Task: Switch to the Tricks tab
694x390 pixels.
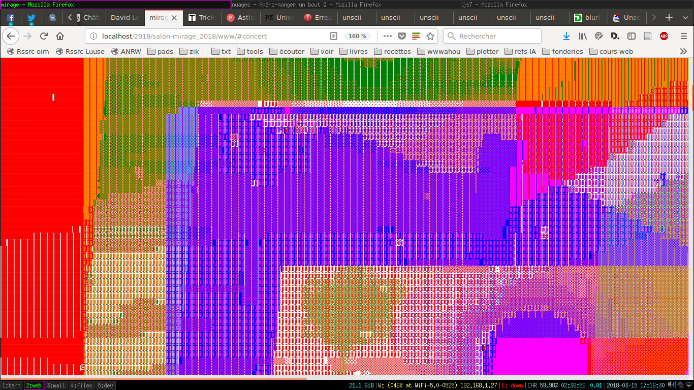Action: click(202, 18)
